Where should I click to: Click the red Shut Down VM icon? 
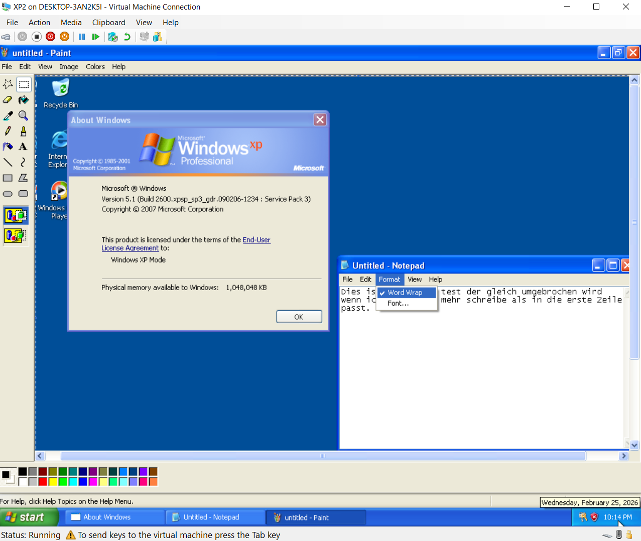[50, 37]
